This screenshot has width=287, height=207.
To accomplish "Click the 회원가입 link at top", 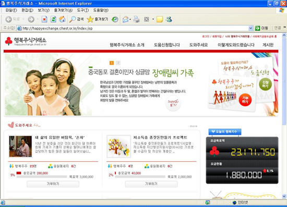I will [x=217, y=36].
